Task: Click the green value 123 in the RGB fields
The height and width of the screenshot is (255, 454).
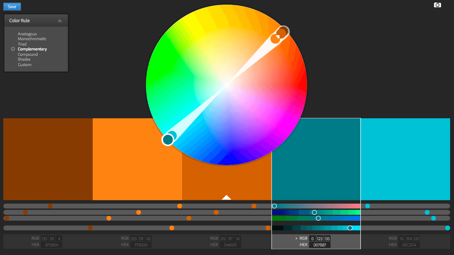Action: pos(319,239)
